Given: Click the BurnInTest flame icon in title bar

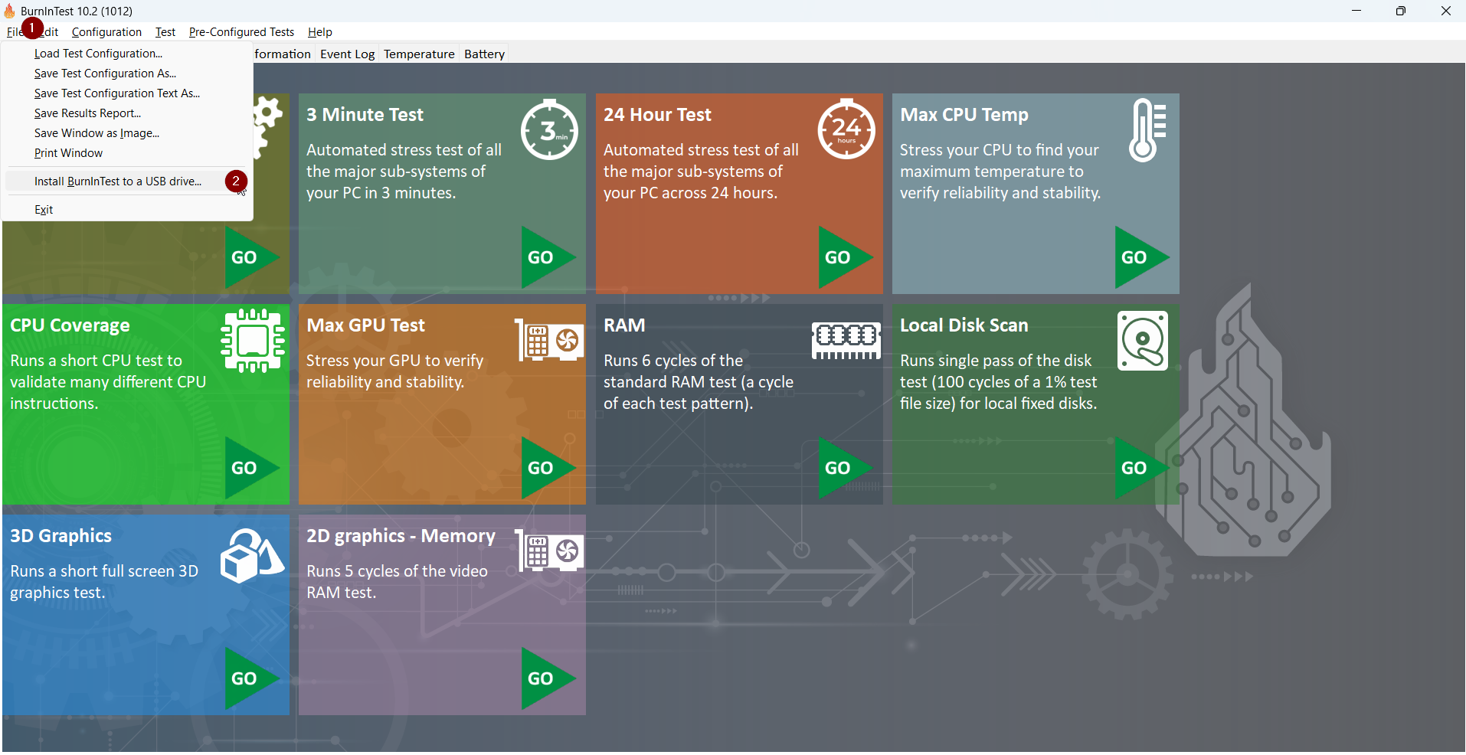Looking at the screenshot, I should click(9, 11).
